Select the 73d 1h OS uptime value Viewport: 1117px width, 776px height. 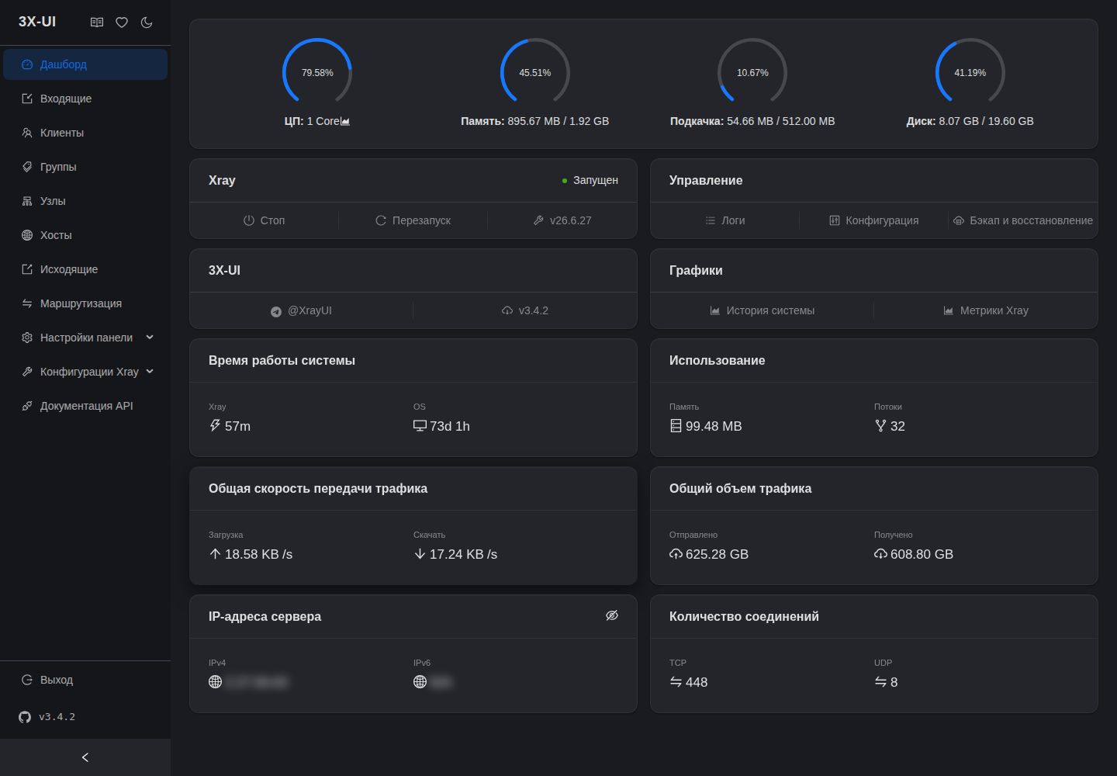coord(450,426)
